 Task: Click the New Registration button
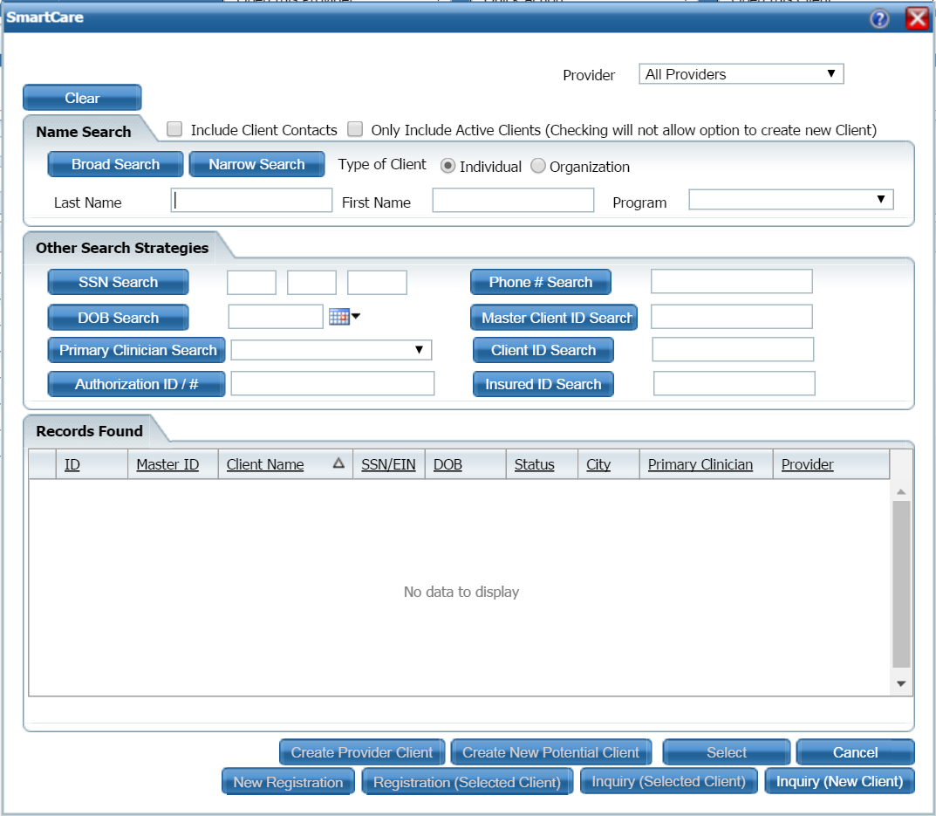click(x=288, y=781)
